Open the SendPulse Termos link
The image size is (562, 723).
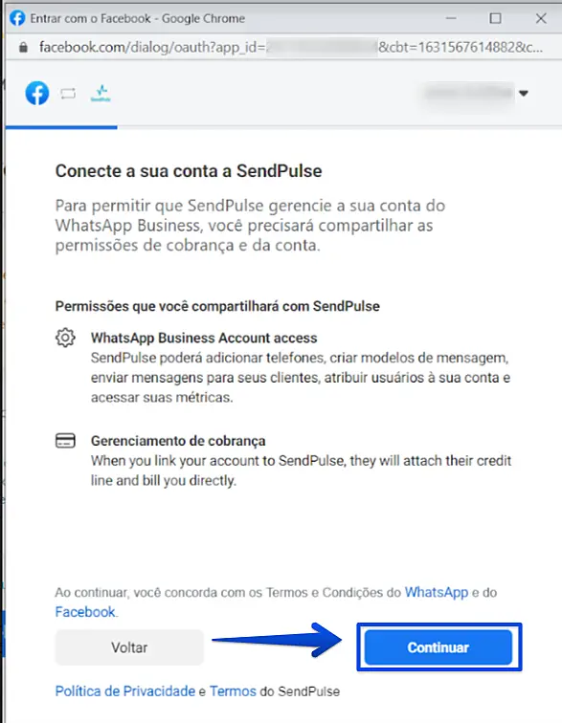tap(233, 691)
